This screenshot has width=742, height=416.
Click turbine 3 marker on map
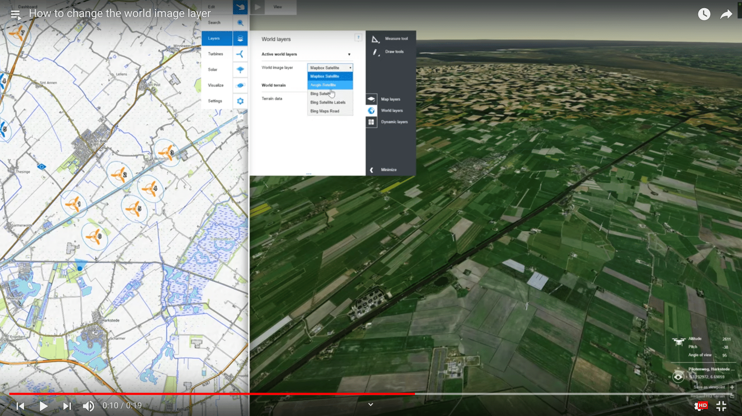coord(166,152)
